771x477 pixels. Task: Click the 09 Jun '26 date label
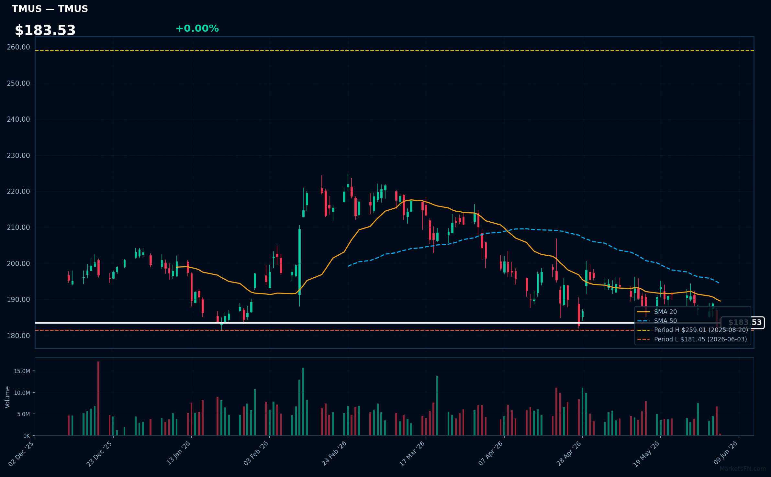point(726,453)
